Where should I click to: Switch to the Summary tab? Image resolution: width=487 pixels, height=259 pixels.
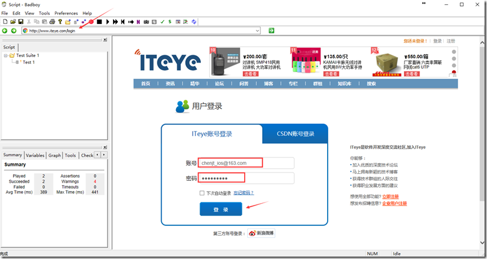[13, 155]
